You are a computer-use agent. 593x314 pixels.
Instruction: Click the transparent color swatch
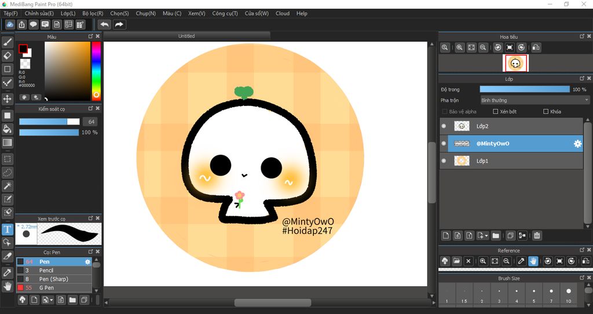point(25,64)
